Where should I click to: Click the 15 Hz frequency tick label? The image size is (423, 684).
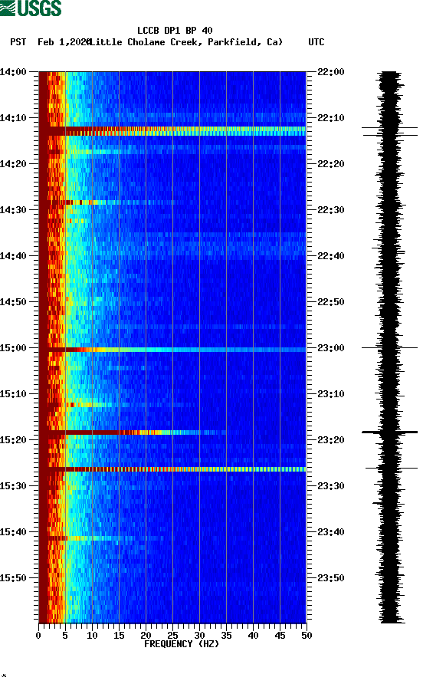119,636
